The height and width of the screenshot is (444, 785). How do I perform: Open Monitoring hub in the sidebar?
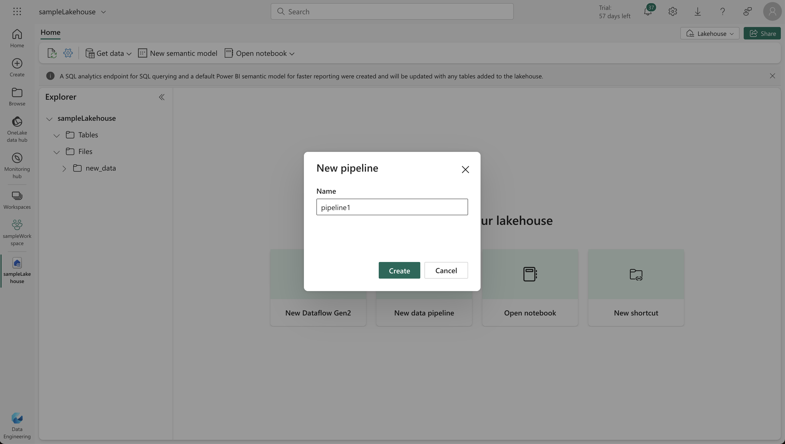pos(17,166)
